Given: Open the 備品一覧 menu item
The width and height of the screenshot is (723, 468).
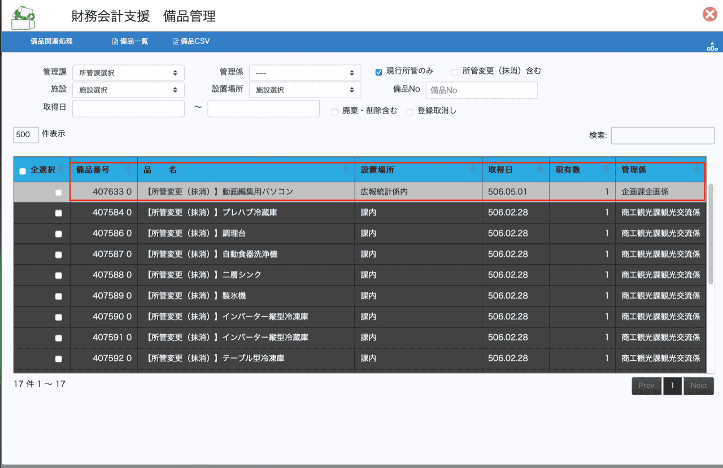Looking at the screenshot, I should pos(130,41).
